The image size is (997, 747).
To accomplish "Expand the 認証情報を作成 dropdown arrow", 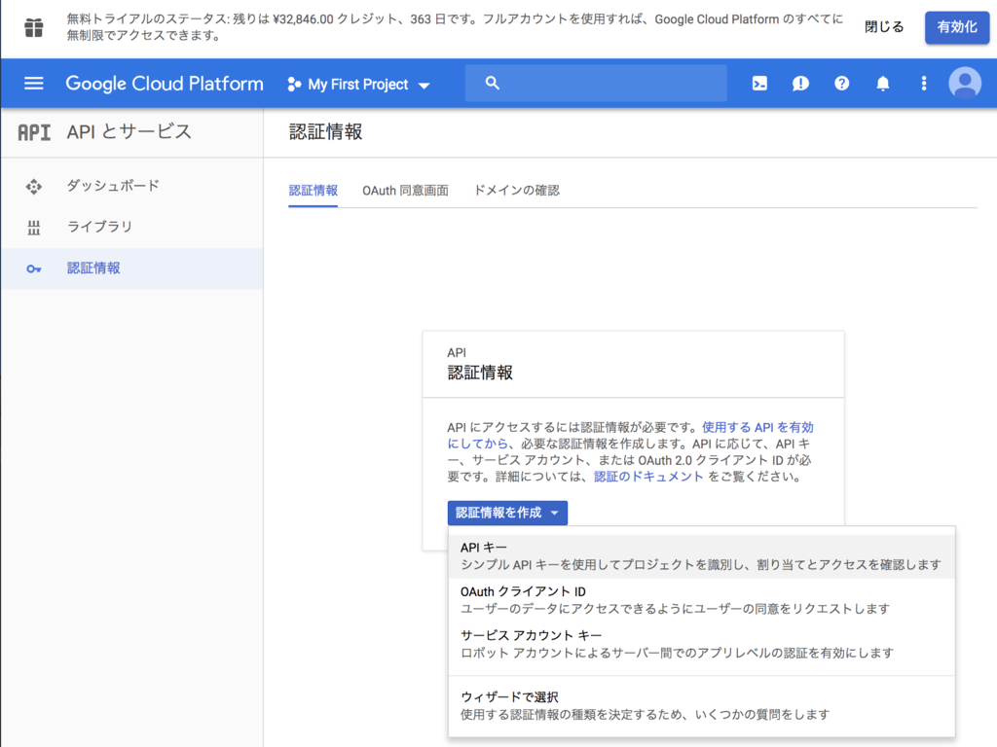I will click(554, 513).
